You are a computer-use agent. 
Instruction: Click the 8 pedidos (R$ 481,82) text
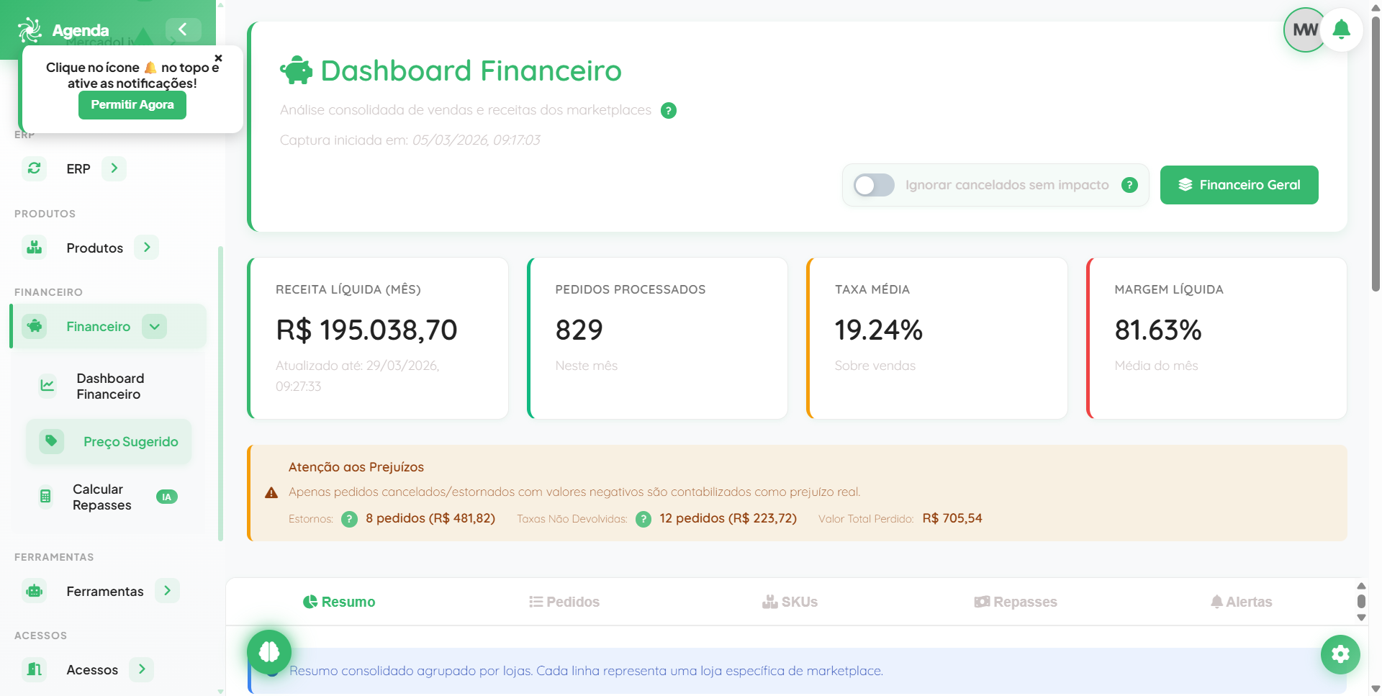(x=430, y=518)
